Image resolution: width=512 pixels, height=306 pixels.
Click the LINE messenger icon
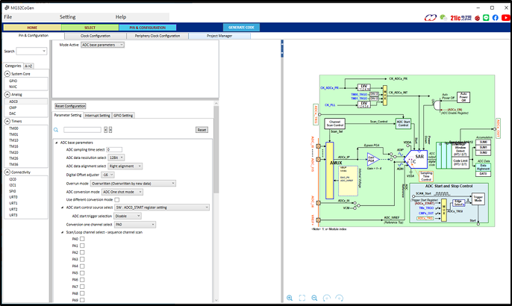coord(485,17)
